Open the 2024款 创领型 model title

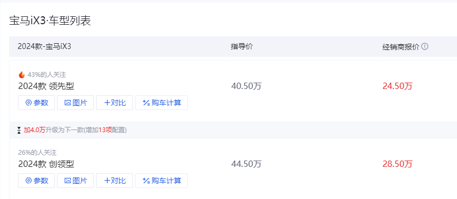(46, 164)
